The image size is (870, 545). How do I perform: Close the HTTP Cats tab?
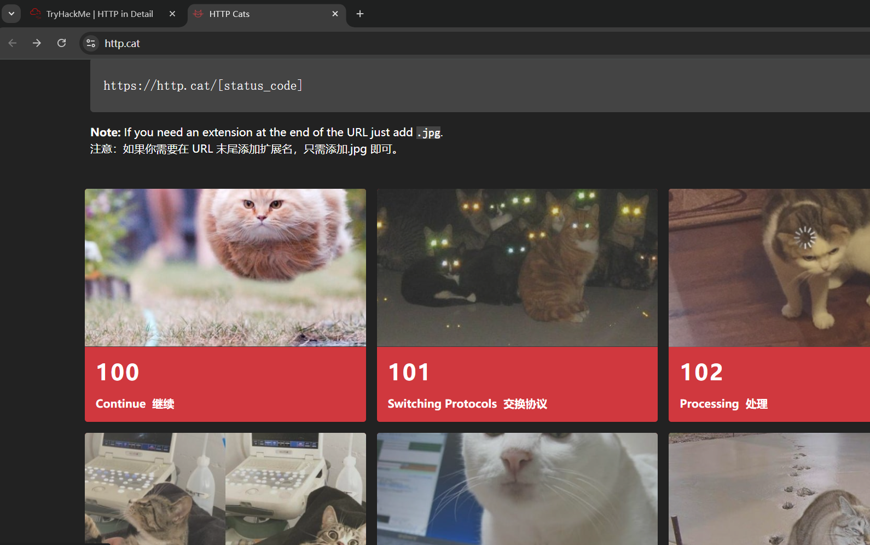coord(335,14)
